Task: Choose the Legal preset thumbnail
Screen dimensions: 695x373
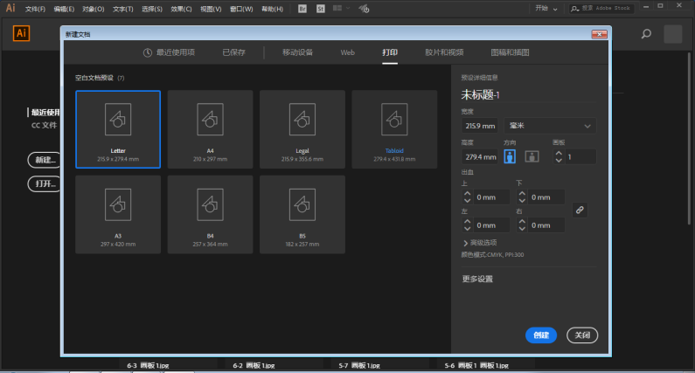Action: (x=302, y=129)
